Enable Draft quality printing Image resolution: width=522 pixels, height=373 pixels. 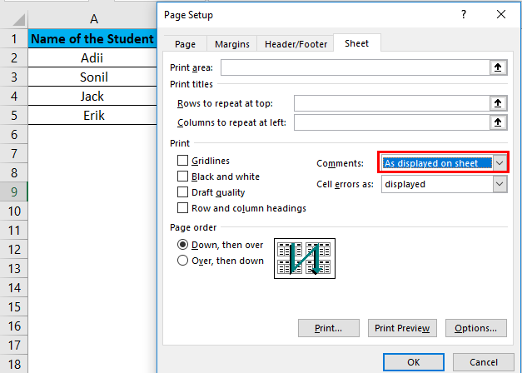click(183, 192)
